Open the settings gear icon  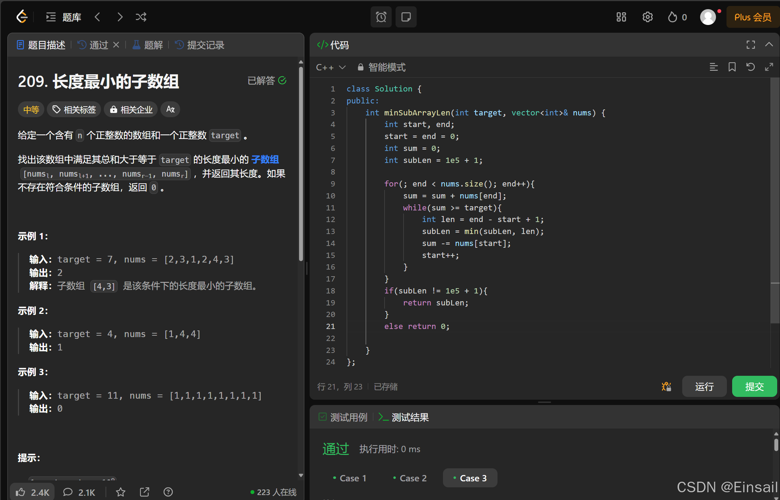[648, 17]
